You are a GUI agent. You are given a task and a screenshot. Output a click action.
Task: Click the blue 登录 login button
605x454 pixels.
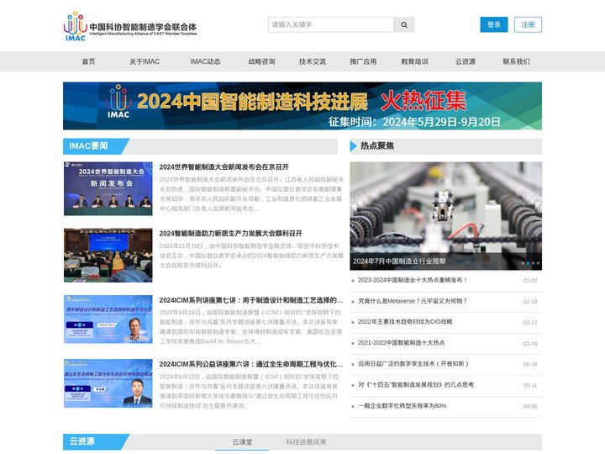(x=494, y=24)
